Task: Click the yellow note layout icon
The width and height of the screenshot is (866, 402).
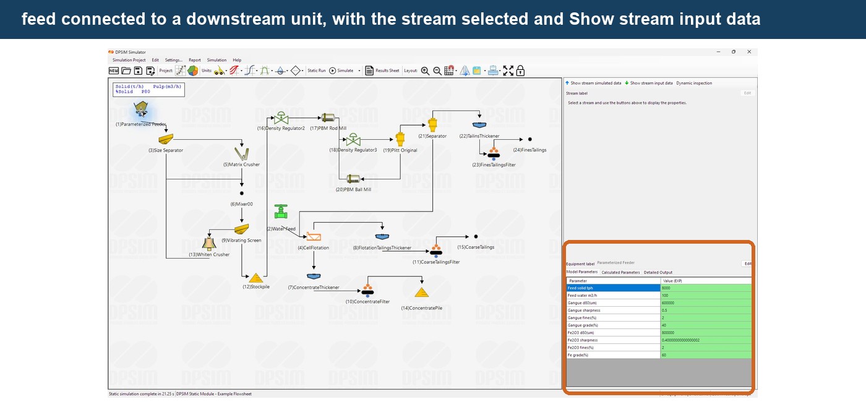Action: [477, 71]
